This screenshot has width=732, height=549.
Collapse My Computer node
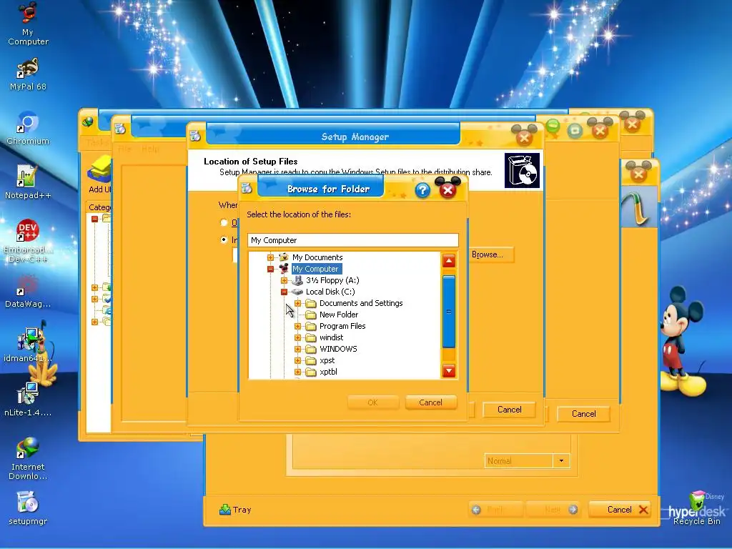pos(270,269)
